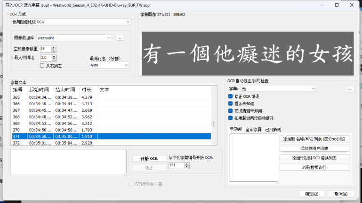Click the unknown words list box
The width and height of the screenshot is (362, 203).
[x=253, y=157]
